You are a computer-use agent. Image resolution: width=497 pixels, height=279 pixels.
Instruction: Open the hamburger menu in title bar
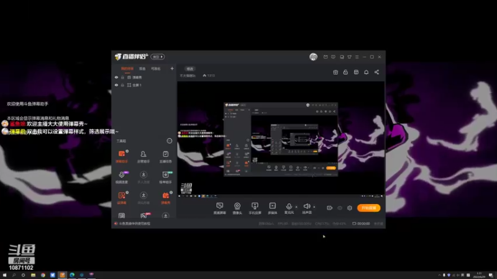click(x=357, y=57)
